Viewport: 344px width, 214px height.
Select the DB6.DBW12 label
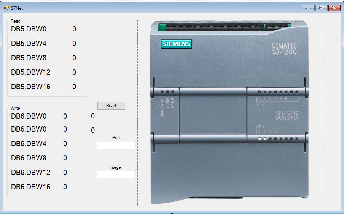coord(31,173)
